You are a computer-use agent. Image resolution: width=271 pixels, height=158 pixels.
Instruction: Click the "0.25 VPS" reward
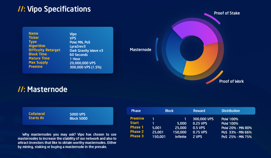click(200, 123)
